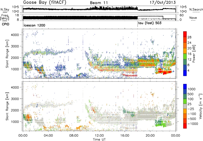Viewport: 203px width, 141px height.
Task: Click the 'Slant Range [km]' label of power panel
Action: pyautogui.click(x=7, y=54)
